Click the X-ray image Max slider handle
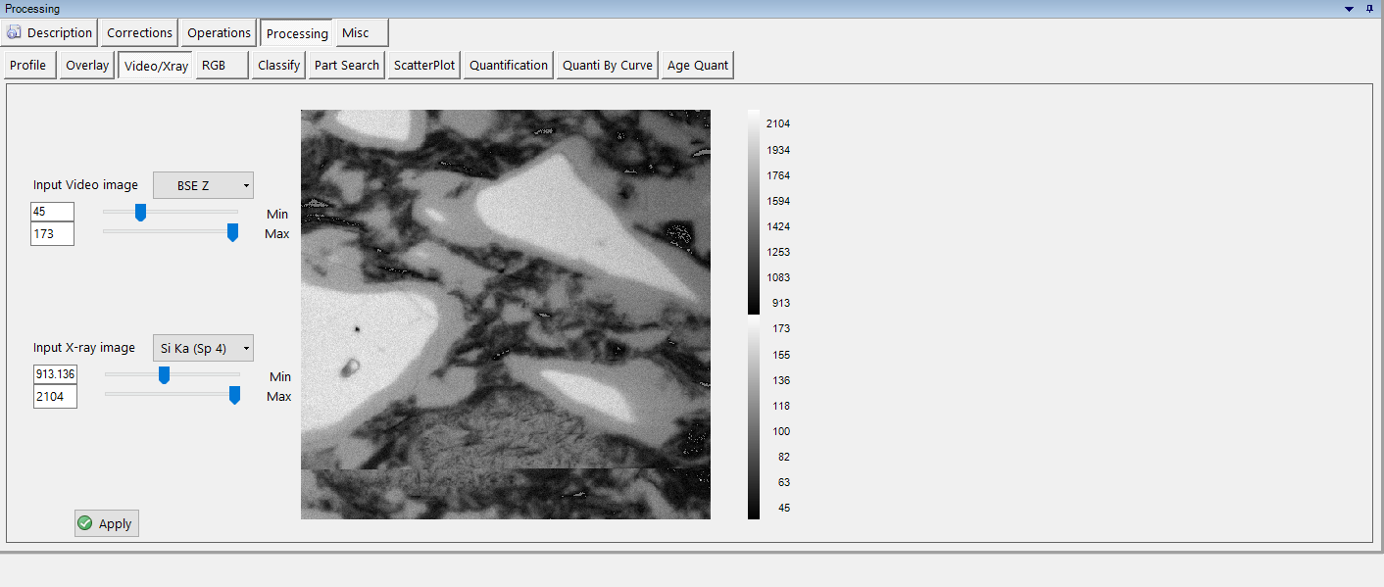Image resolution: width=1384 pixels, height=587 pixels. [x=234, y=395]
